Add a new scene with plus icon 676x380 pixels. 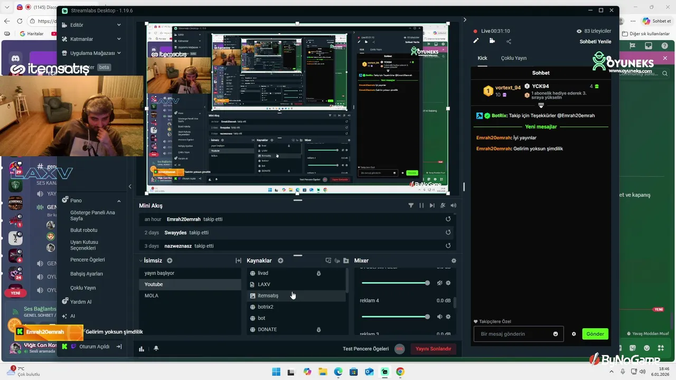pyautogui.click(x=170, y=261)
